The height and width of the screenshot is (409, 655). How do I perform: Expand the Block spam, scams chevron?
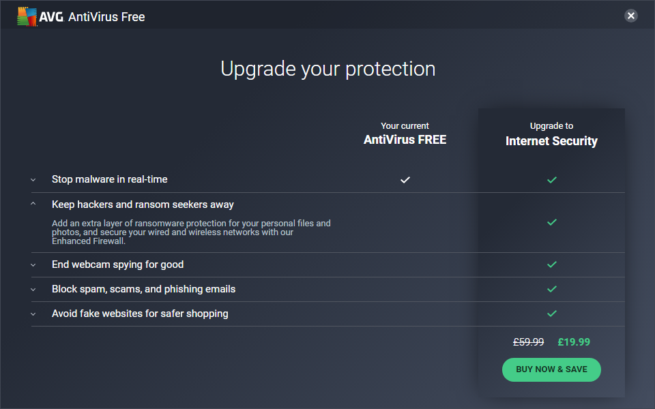click(x=33, y=289)
